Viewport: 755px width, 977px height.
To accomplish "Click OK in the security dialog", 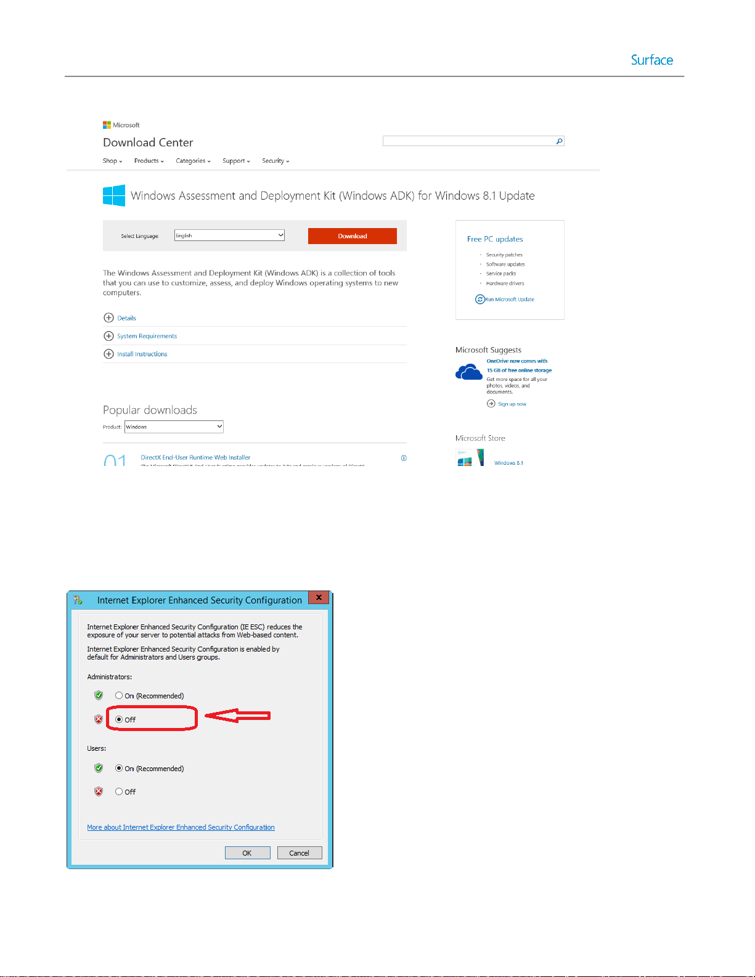I will [247, 853].
